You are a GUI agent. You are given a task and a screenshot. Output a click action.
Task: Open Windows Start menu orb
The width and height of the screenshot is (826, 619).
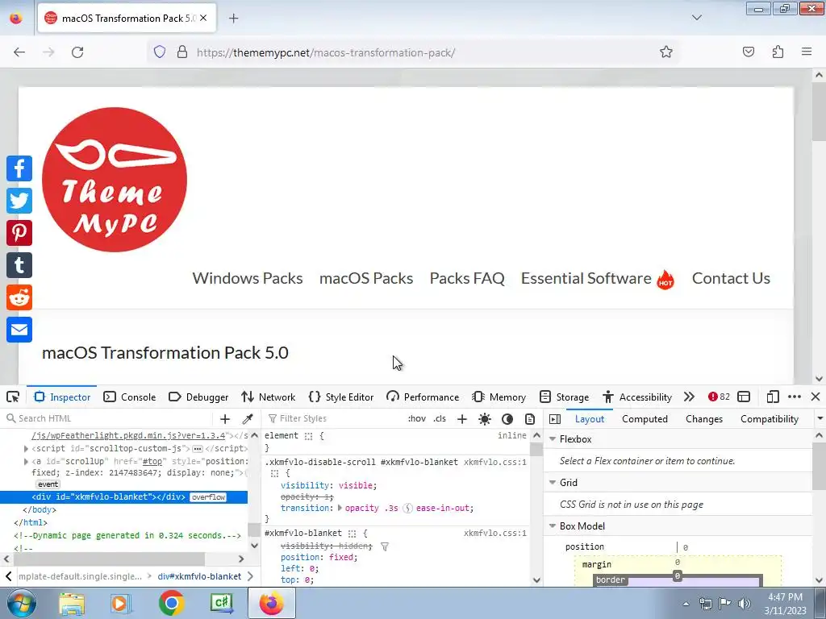(x=22, y=603)
